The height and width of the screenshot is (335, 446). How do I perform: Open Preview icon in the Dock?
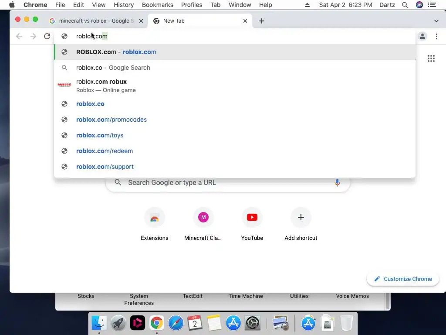280,323
